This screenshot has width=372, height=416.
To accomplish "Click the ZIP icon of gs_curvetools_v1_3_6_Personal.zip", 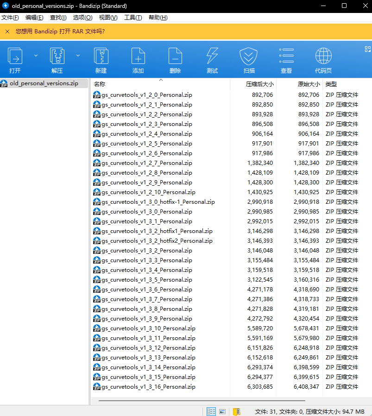I will (97, 290).
